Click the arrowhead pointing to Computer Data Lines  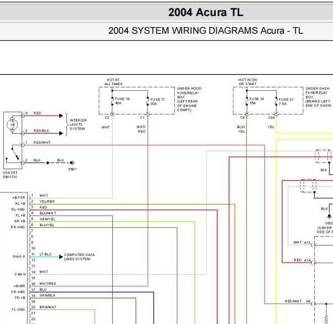click(61, 257)
